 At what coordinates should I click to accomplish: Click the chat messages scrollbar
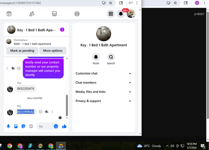tap(67, 105)
